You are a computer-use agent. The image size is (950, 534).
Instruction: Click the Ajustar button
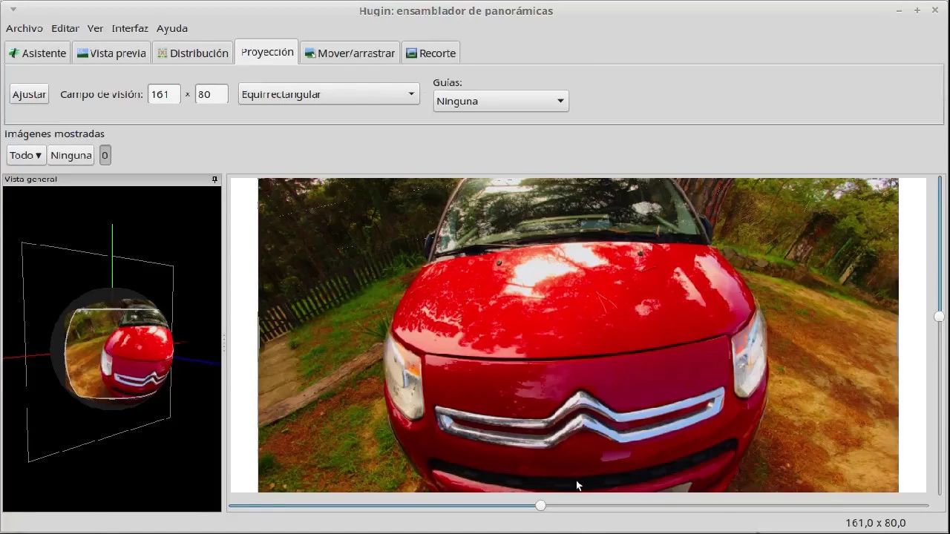[29, 94]
